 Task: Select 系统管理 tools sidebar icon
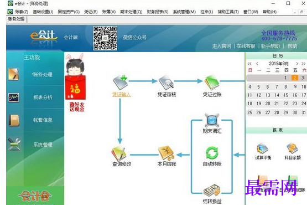point(14,144)
